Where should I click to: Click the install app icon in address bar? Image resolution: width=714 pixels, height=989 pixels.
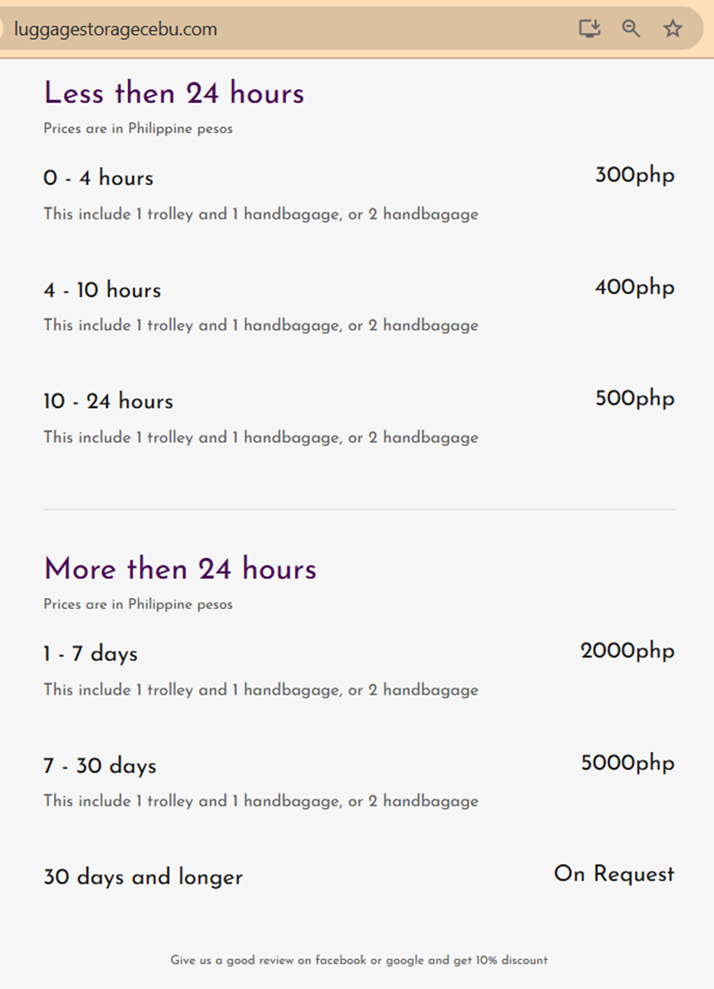pos(589,28)
